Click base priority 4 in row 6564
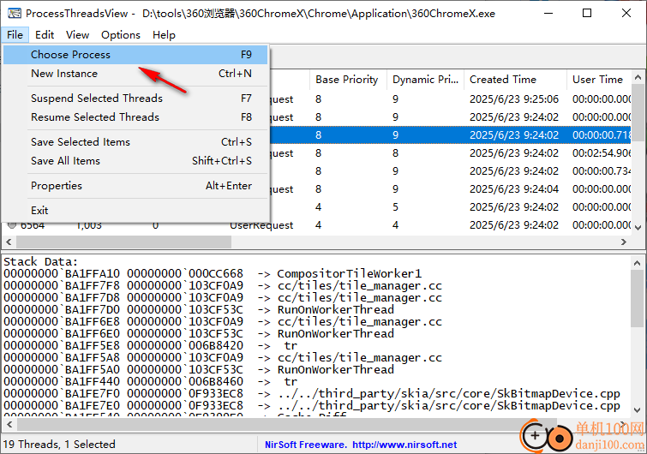This screenshot has width=647, height=454. tap(318, 225)
